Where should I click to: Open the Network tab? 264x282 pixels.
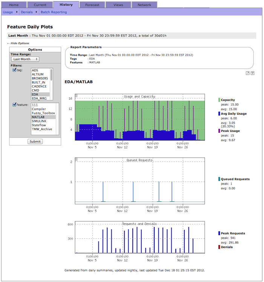tap(144, 5)
